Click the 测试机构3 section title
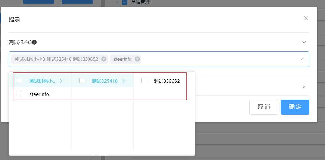Viewport: 325px width, 160px height. click(x=20, y=42)
